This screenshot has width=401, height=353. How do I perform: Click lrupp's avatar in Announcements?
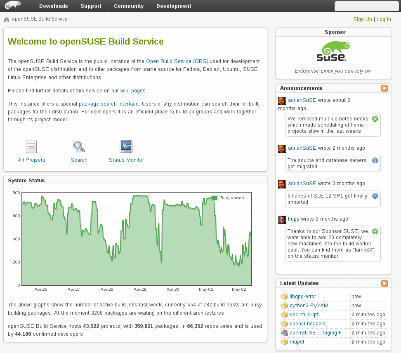(282, 219)
